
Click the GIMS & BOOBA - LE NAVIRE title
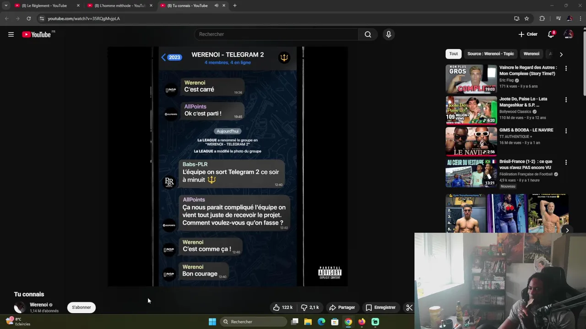click(x=526, y=130)
